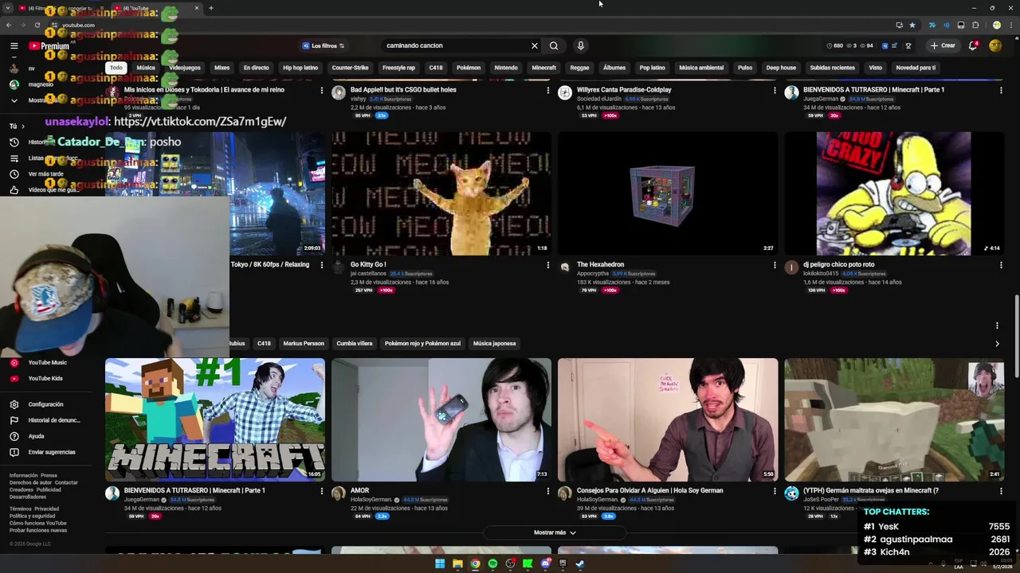Viewport: 1020px width, 573px height.
Task: Select Pokémon rojo y Pokémon azul chip
Action: tap(422, 344)
